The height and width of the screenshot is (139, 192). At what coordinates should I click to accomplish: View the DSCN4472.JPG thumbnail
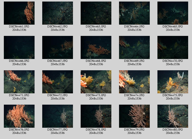(x=58, y=82)
